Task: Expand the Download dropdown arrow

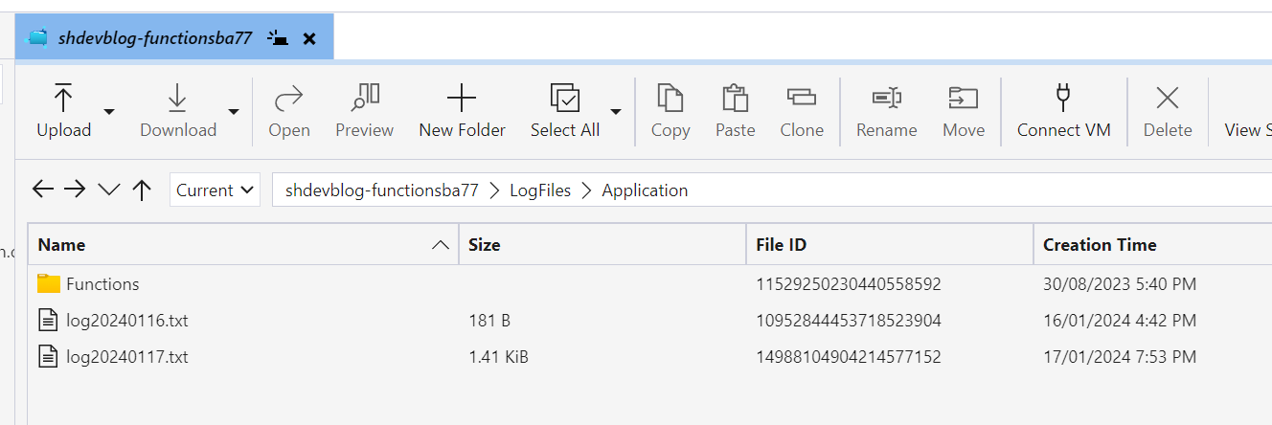Action: (x=234, y=111)
